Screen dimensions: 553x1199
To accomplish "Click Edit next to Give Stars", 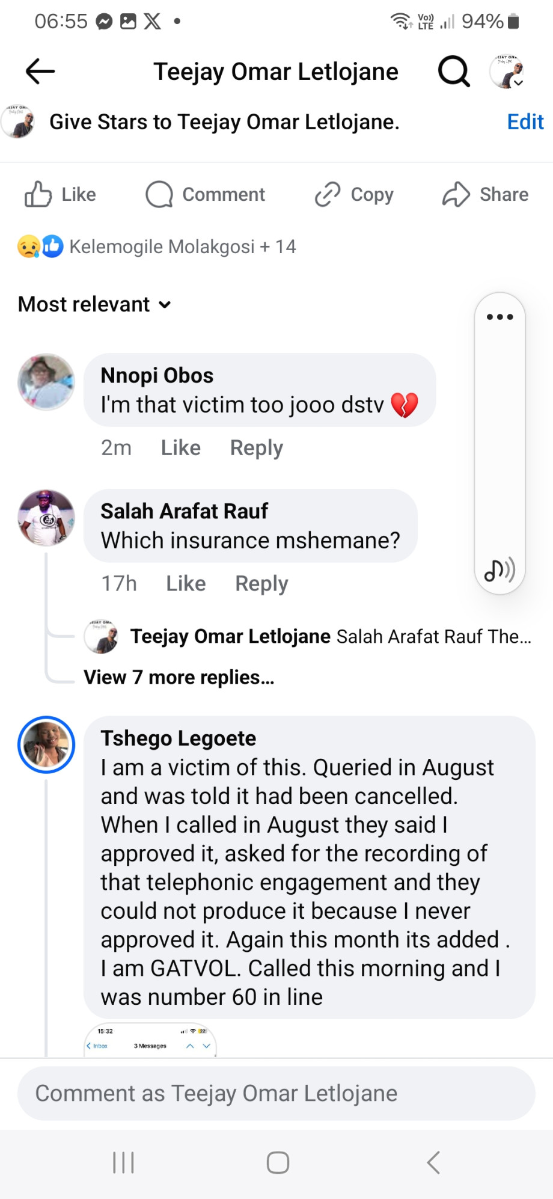I will pos(525,122).
